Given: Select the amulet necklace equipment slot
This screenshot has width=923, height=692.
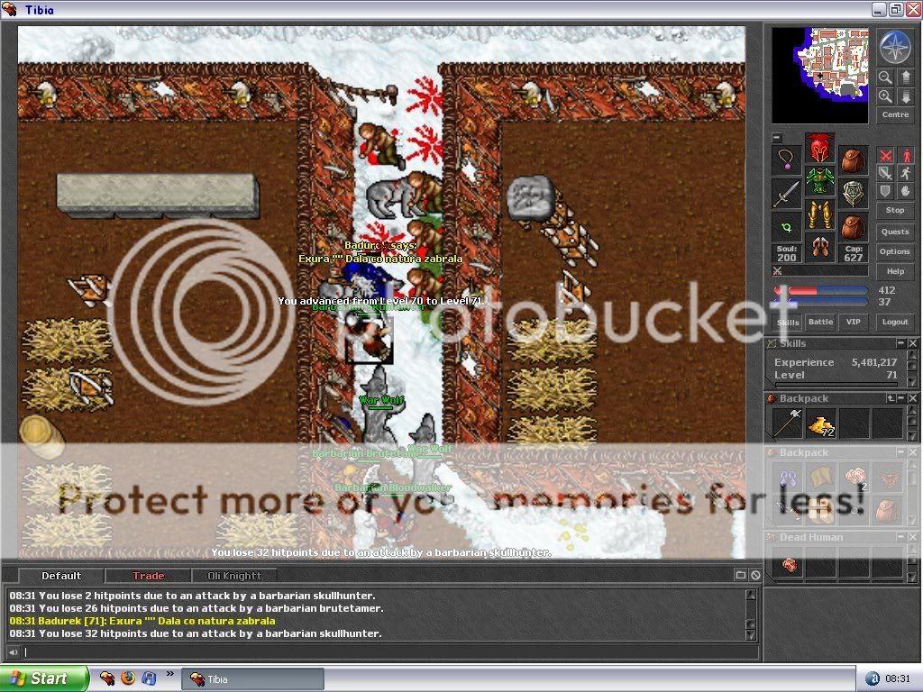Looking at the screenshot, I should coord(787,160).
